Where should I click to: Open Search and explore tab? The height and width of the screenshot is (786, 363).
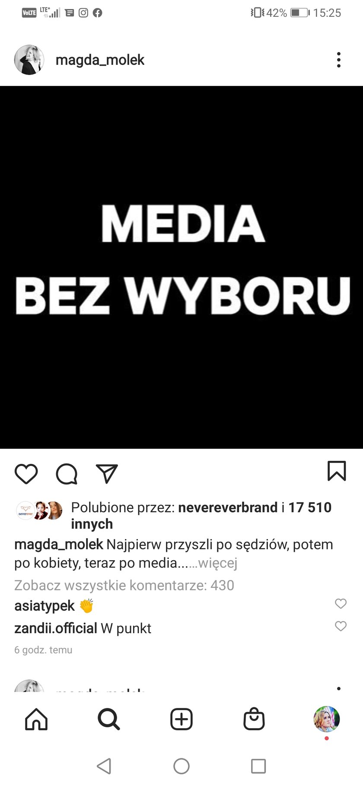[108, 719]
